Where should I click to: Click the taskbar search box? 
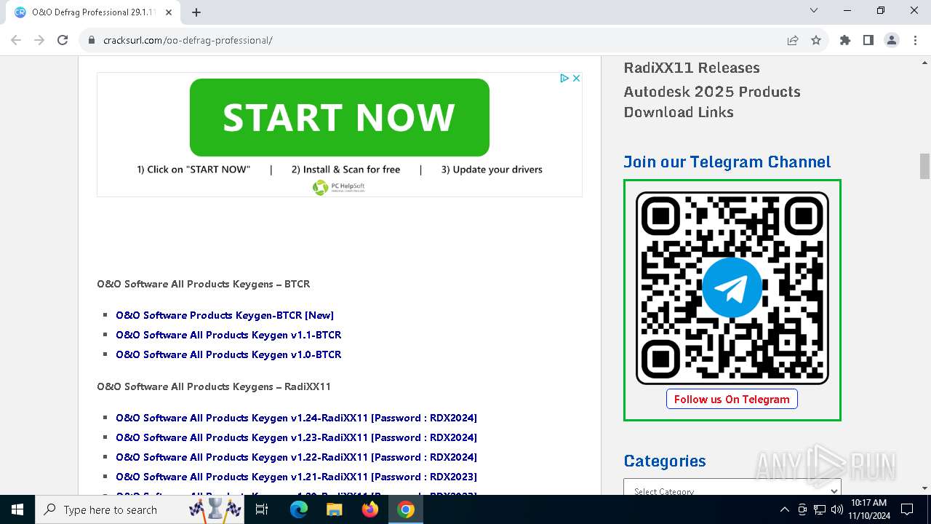point(141,509)
